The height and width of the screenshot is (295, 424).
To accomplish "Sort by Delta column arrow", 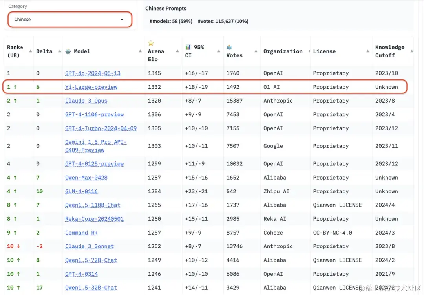I will point(60,51).
